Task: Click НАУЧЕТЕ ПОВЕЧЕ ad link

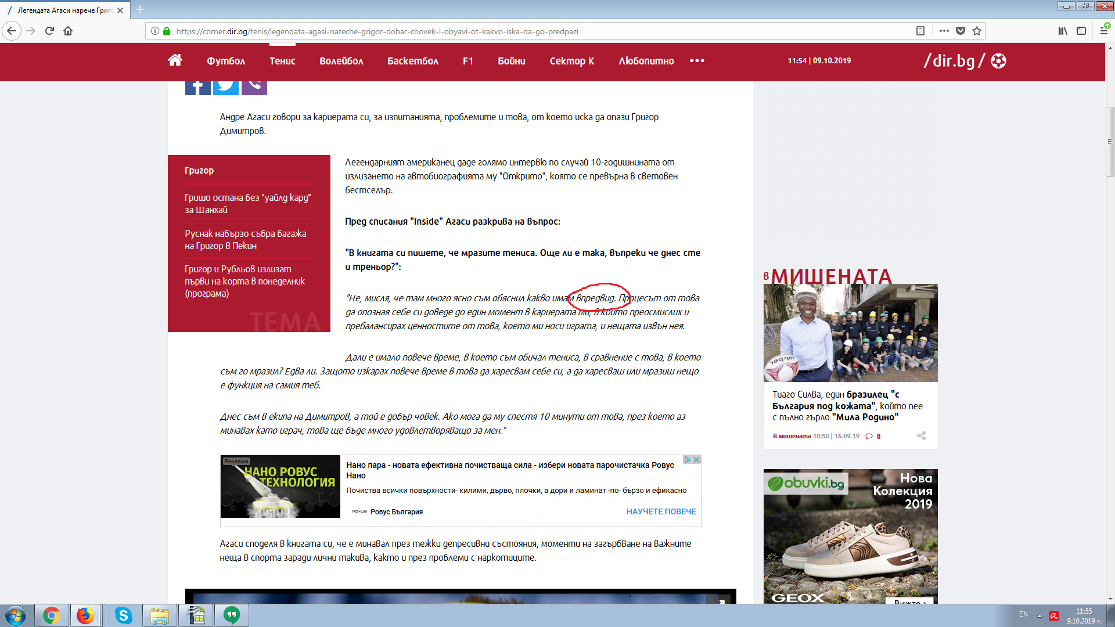Action: 661,511
